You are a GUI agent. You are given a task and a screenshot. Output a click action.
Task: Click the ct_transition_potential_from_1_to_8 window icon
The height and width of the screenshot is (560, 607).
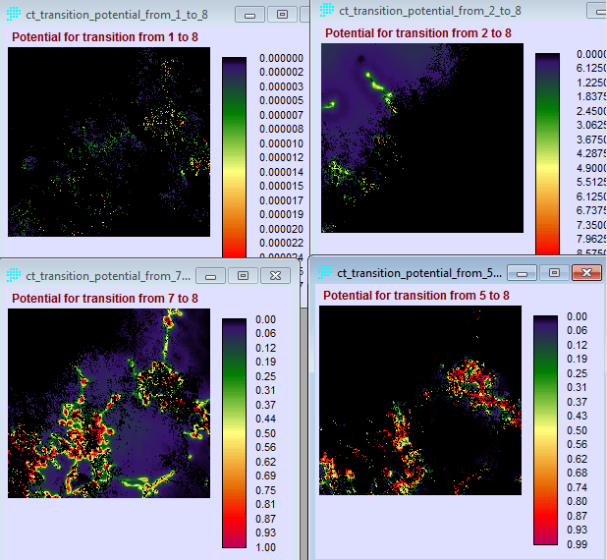pyautogui.click(x=13, y=15)
